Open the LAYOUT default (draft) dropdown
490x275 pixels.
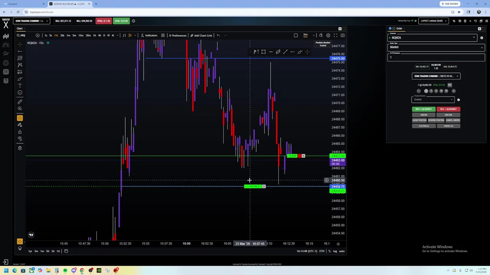pos(434,21)
